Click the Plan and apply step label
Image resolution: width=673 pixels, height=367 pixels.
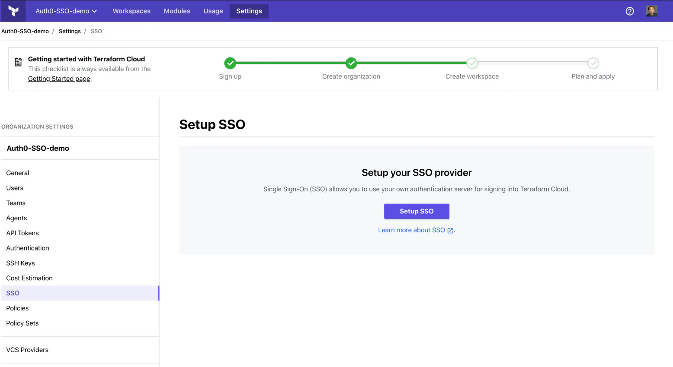593,76
